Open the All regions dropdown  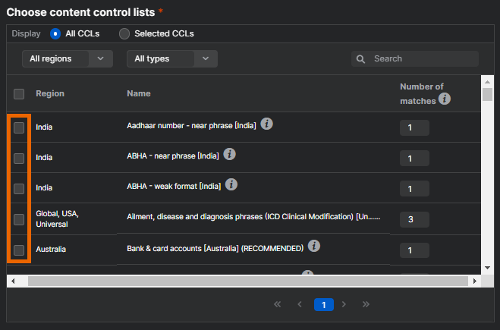click(68, 58)
